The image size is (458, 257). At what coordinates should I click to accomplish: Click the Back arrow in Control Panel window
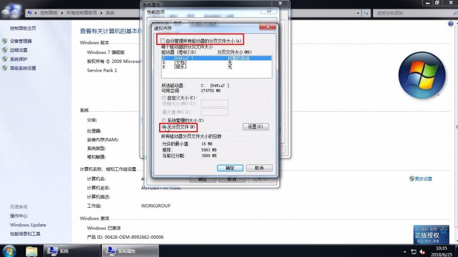tap(6, 13)
